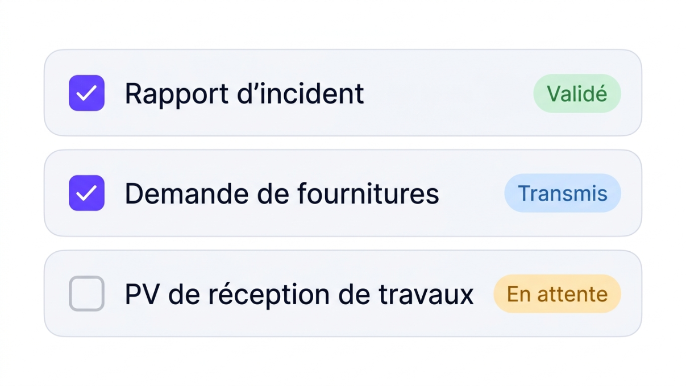The height and width of the screenshot is (386, 686).
Task: Uncheck the Rapport d'incident checkbox
Action: (x=86, y=93)
